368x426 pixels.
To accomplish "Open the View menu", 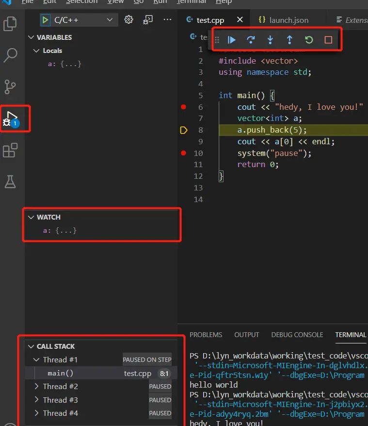I will tap(115, 2).
